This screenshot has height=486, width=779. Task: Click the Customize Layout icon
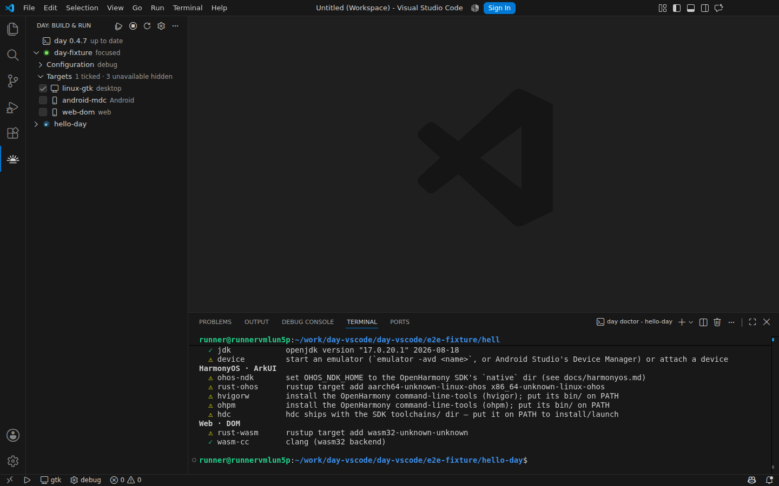(663, 8)
